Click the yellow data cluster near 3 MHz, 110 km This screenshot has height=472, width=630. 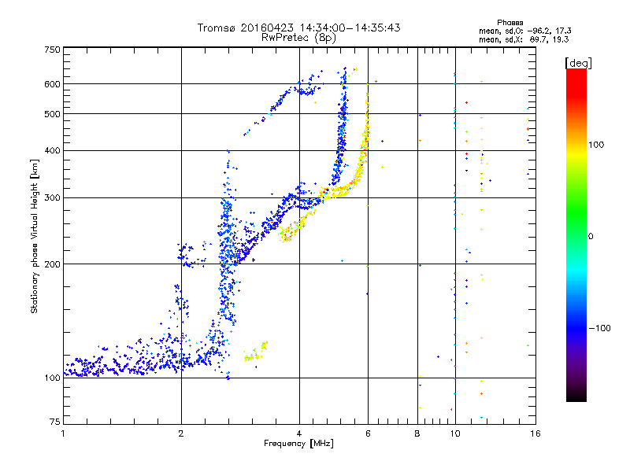pos(255,352)
